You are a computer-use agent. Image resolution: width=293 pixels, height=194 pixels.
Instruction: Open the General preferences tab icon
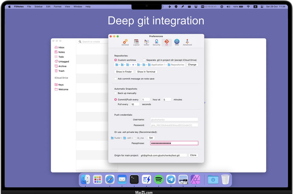coord(125,42)
